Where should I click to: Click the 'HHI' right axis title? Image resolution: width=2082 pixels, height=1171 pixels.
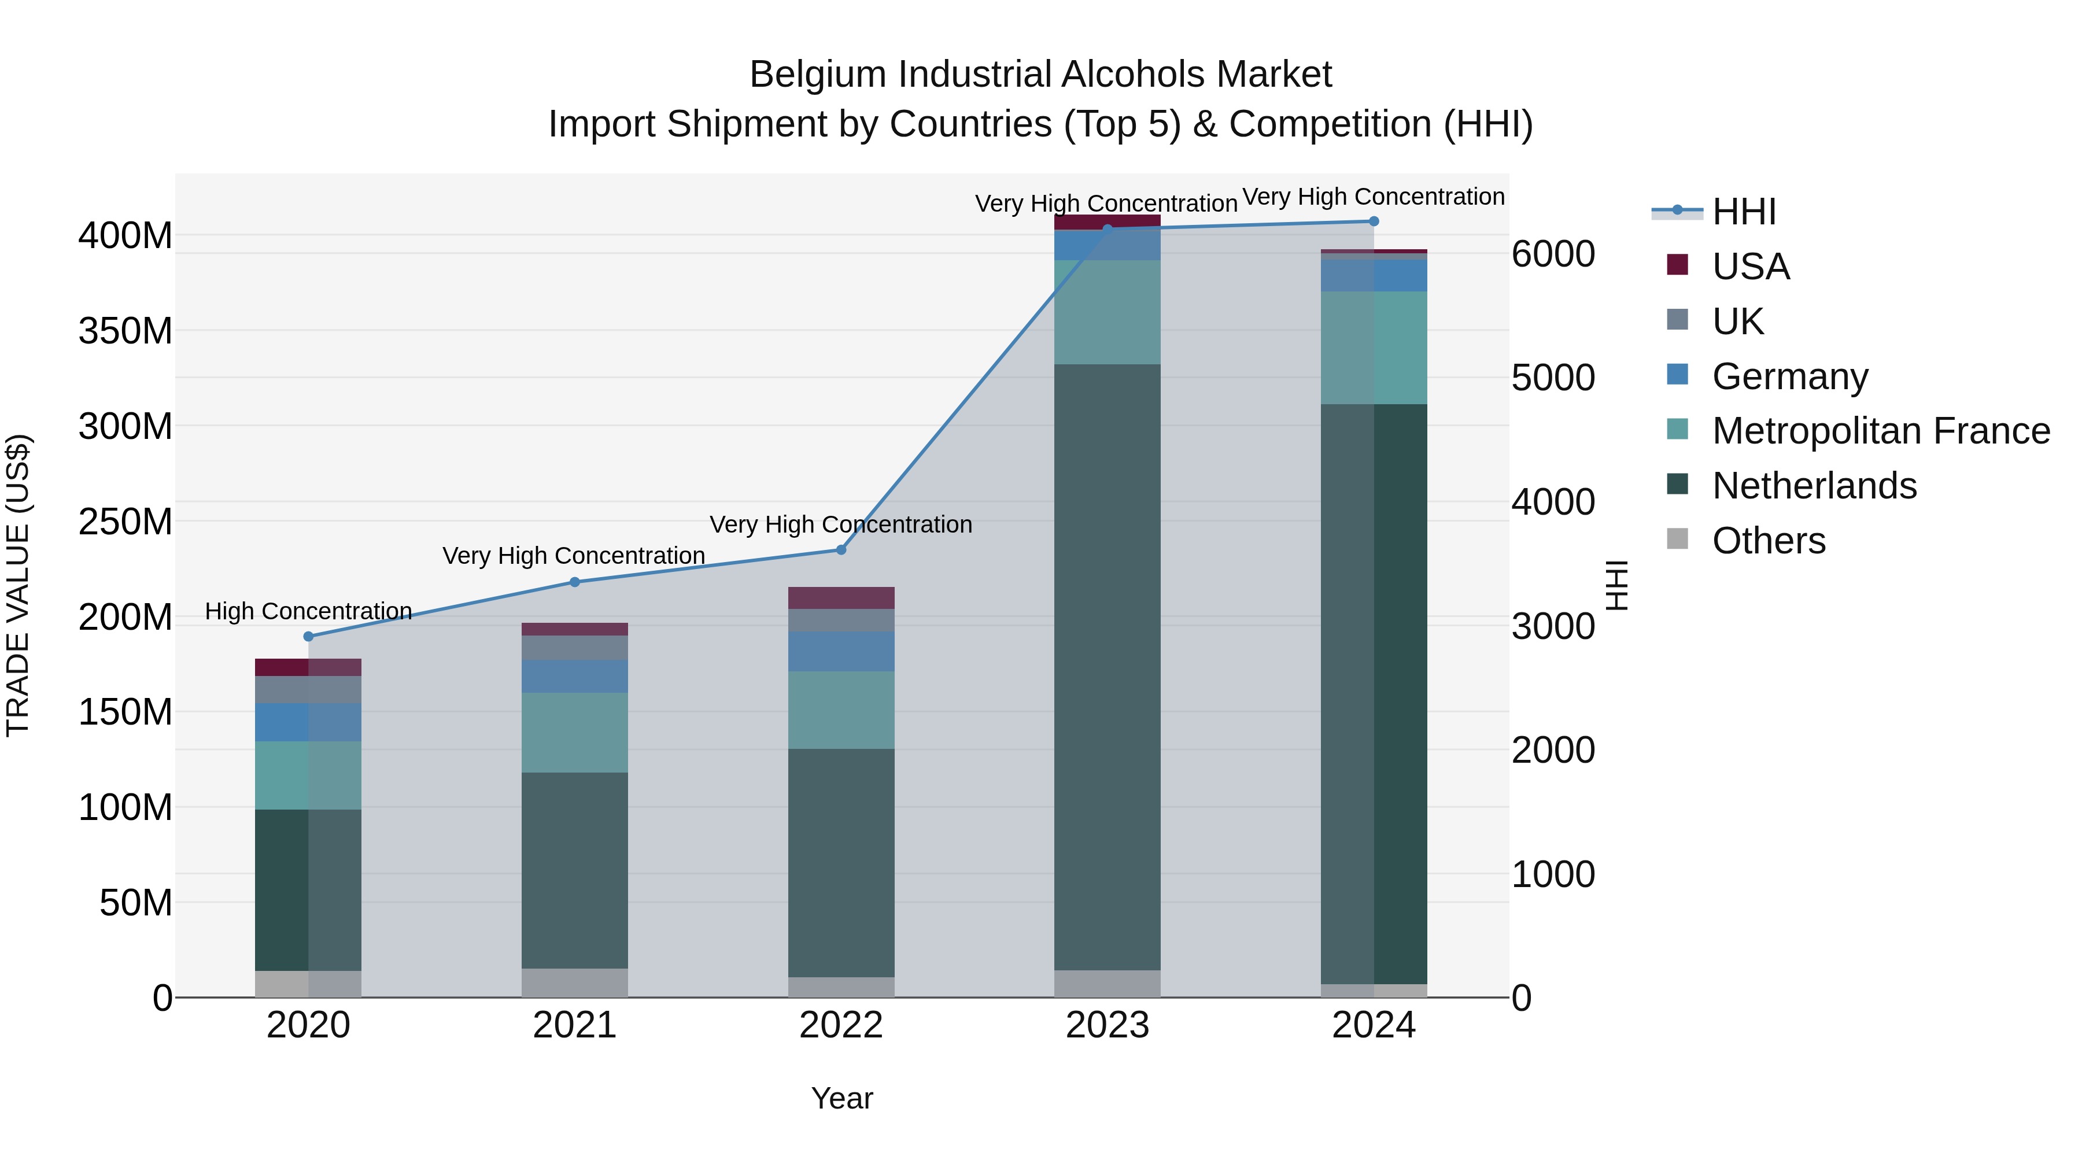click(1616, 585)
